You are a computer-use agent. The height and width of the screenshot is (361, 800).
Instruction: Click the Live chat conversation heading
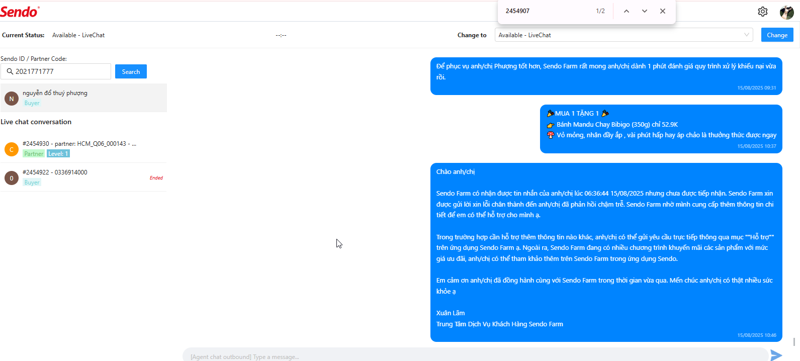coord(36,122)
